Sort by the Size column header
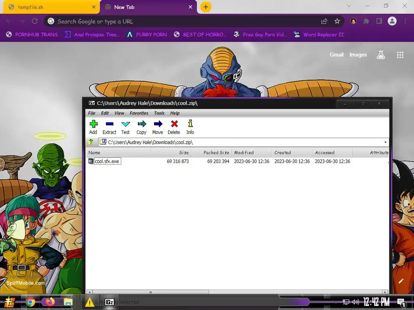The height and width of the screenshot is (310, 414). 171,153
